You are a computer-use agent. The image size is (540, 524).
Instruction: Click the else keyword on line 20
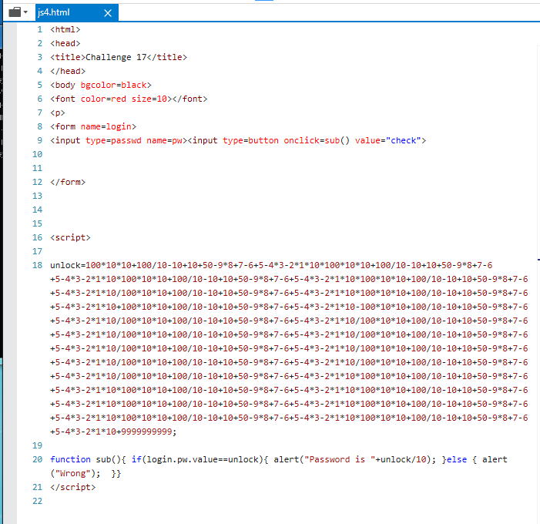pyautogui.click(x=457, y=459)
